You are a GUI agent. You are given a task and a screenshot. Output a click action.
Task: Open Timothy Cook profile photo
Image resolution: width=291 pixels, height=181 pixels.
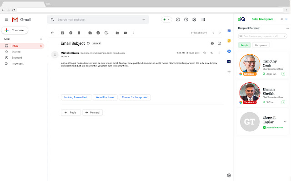(x=250, y=64)
